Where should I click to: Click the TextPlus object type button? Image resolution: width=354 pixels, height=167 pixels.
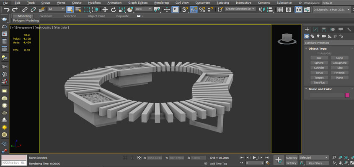(319, 83)
